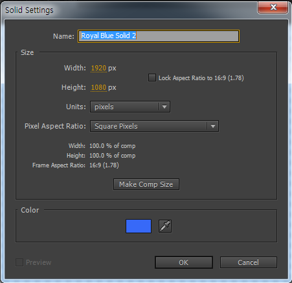Confirm with the OK button
This screenshot has width=292, height=283.
(184, 262)
